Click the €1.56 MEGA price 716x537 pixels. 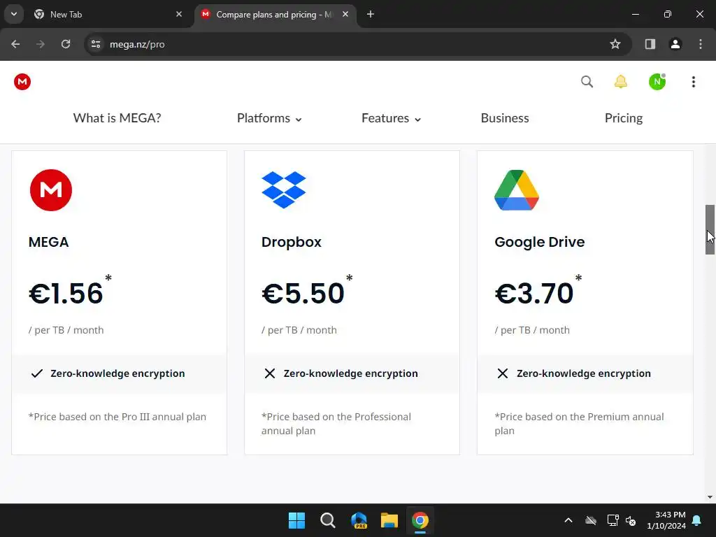coord(66,293)
